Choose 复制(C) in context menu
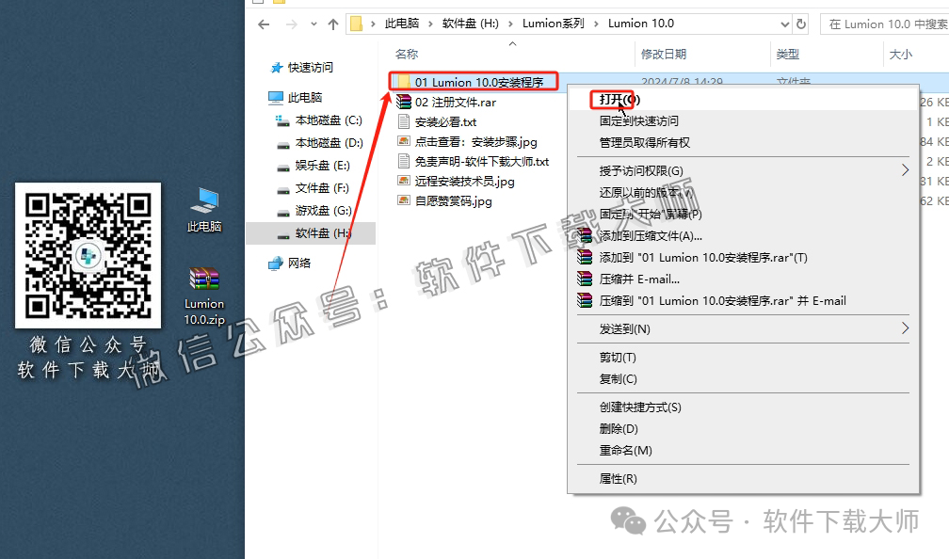The height and width of the screenshot is (559, 949). (618, 379)
